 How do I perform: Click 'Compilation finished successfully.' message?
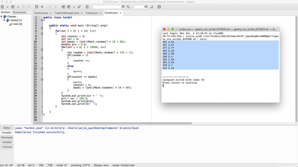coord(40,132)
